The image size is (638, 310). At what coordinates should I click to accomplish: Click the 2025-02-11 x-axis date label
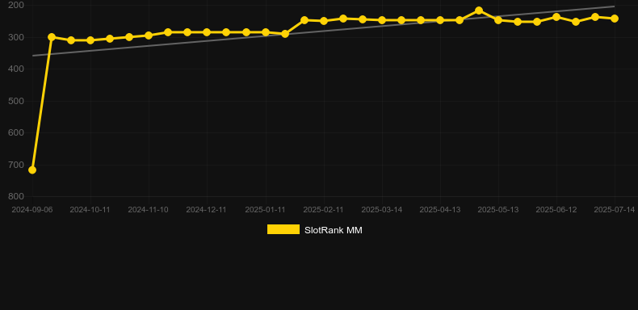(x=324, y=210)
